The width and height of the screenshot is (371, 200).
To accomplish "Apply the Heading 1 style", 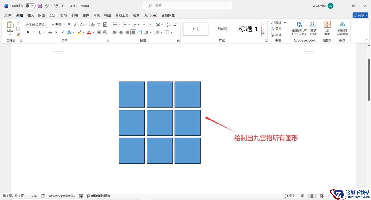I will 248,29.
